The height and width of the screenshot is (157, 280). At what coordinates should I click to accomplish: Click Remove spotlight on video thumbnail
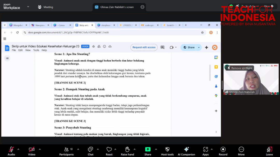coord(240,68)
